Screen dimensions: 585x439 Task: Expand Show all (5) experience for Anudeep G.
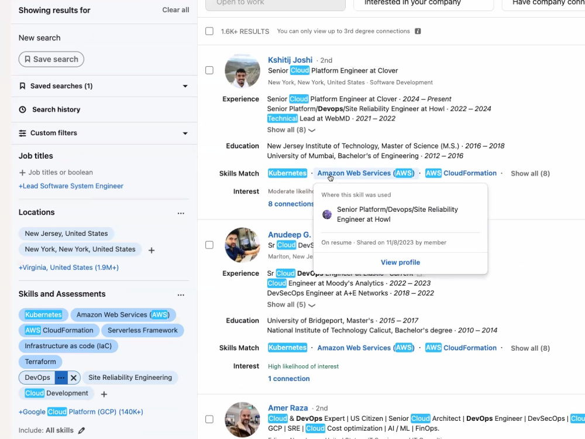click(x=291, y=304)
